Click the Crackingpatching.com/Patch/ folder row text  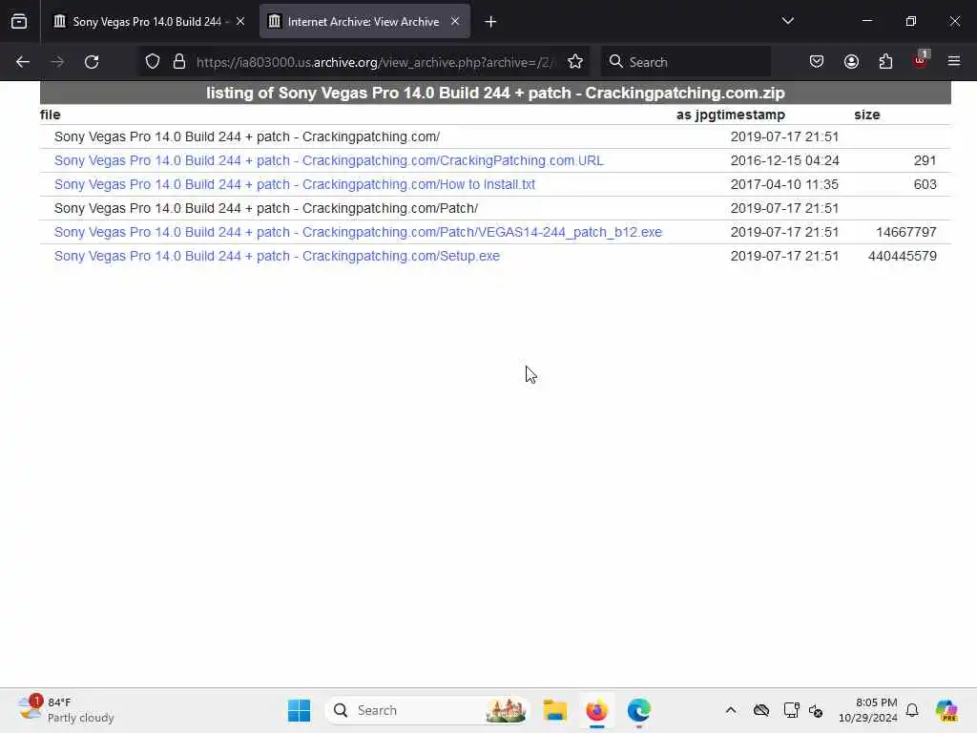click(x=266, y=208)
